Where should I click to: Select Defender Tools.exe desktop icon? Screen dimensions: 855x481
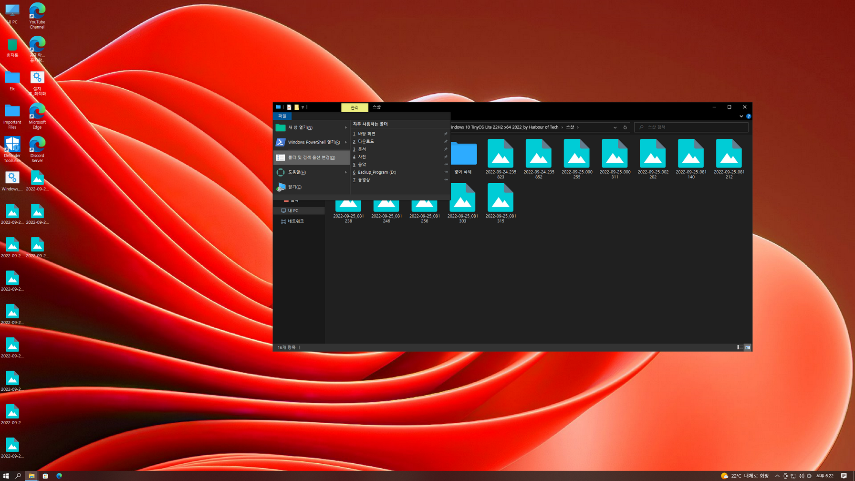(12, 150)
